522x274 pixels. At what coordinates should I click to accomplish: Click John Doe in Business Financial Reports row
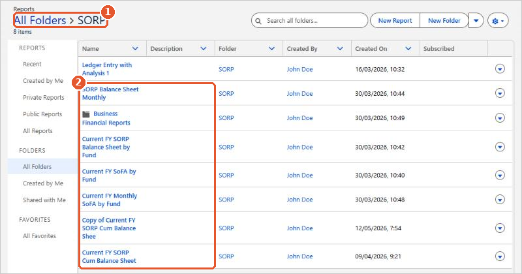[x=299, y=118]
